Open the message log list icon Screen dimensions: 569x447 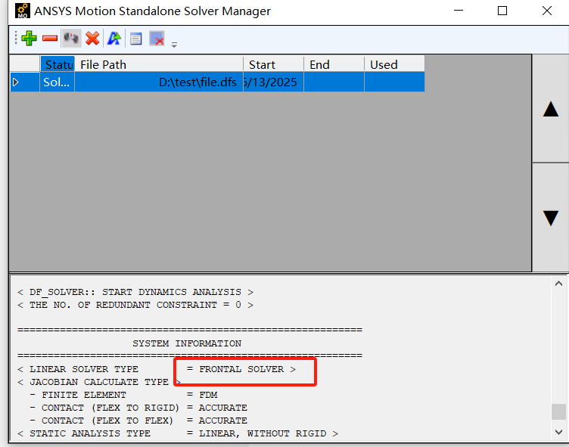[x=136, y=39]
